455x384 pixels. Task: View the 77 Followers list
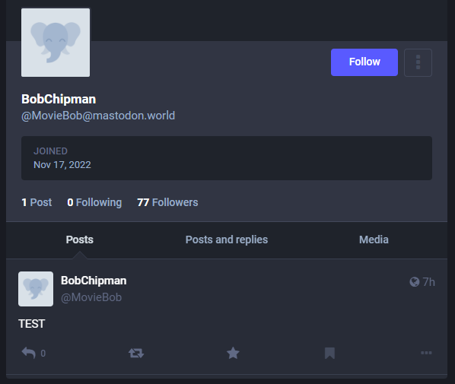pyautogui.click(x=167, y=202)
